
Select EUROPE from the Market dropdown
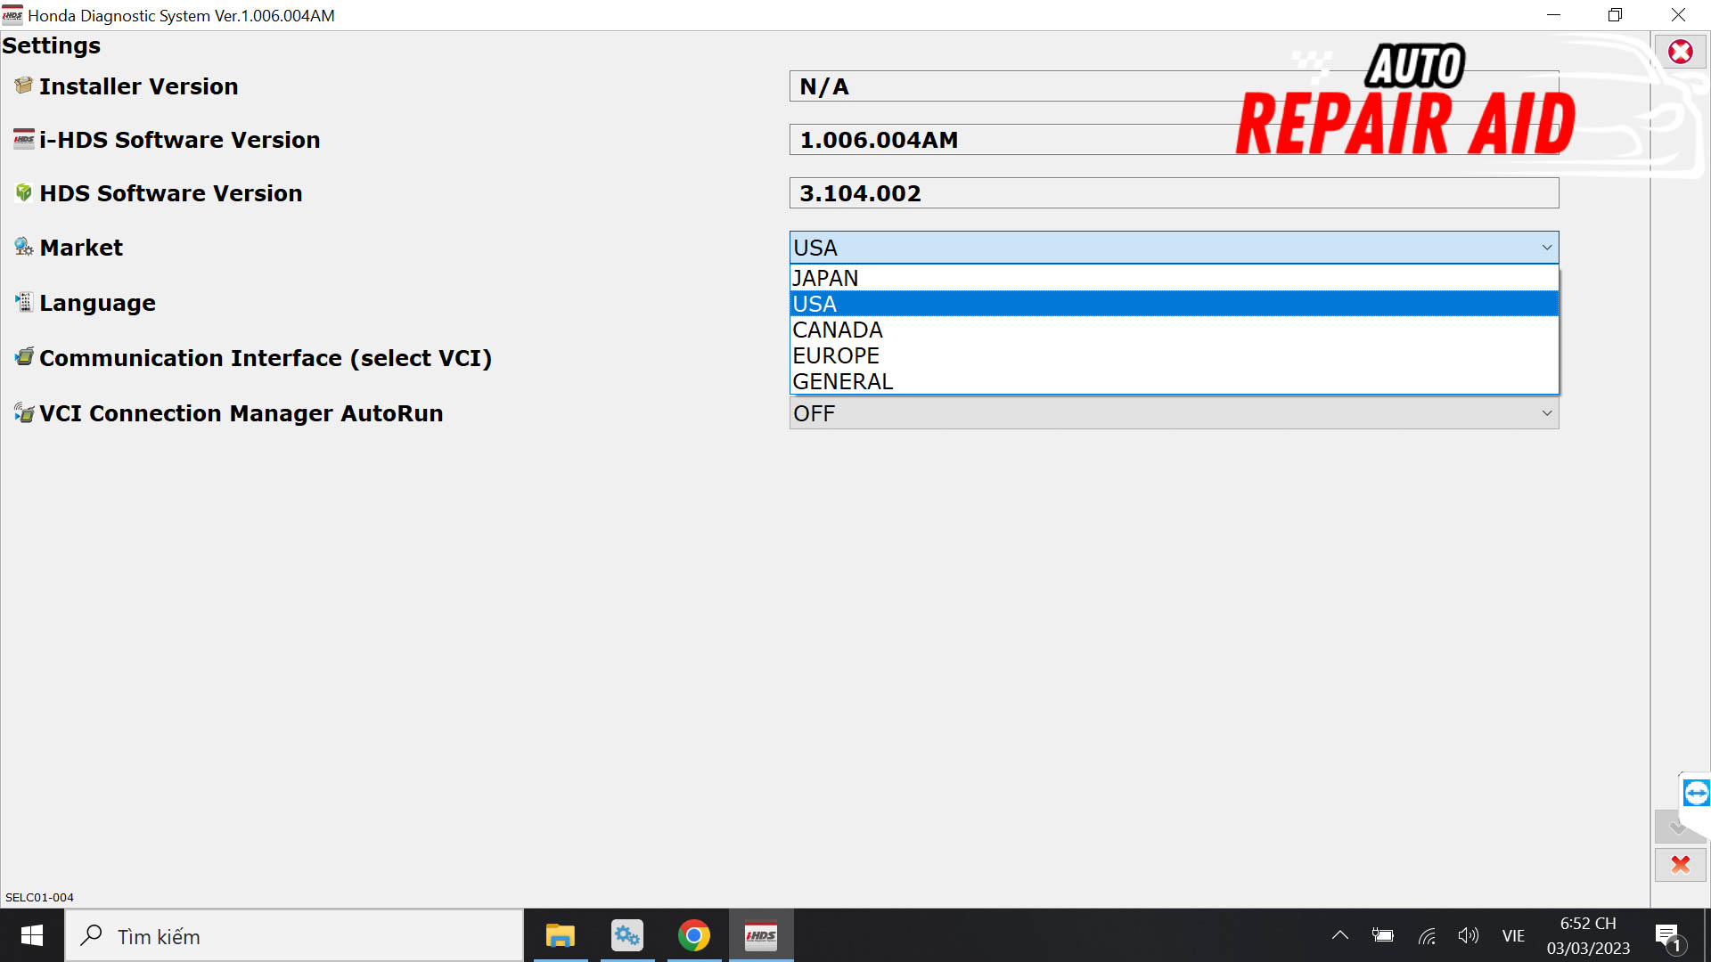(836, 355)
